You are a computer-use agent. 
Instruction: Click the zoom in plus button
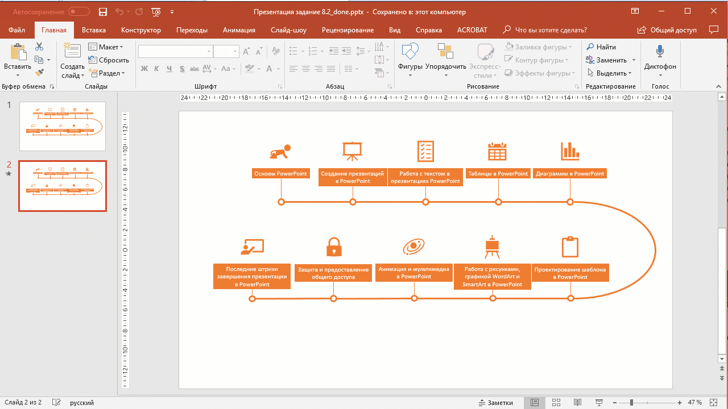680,402
